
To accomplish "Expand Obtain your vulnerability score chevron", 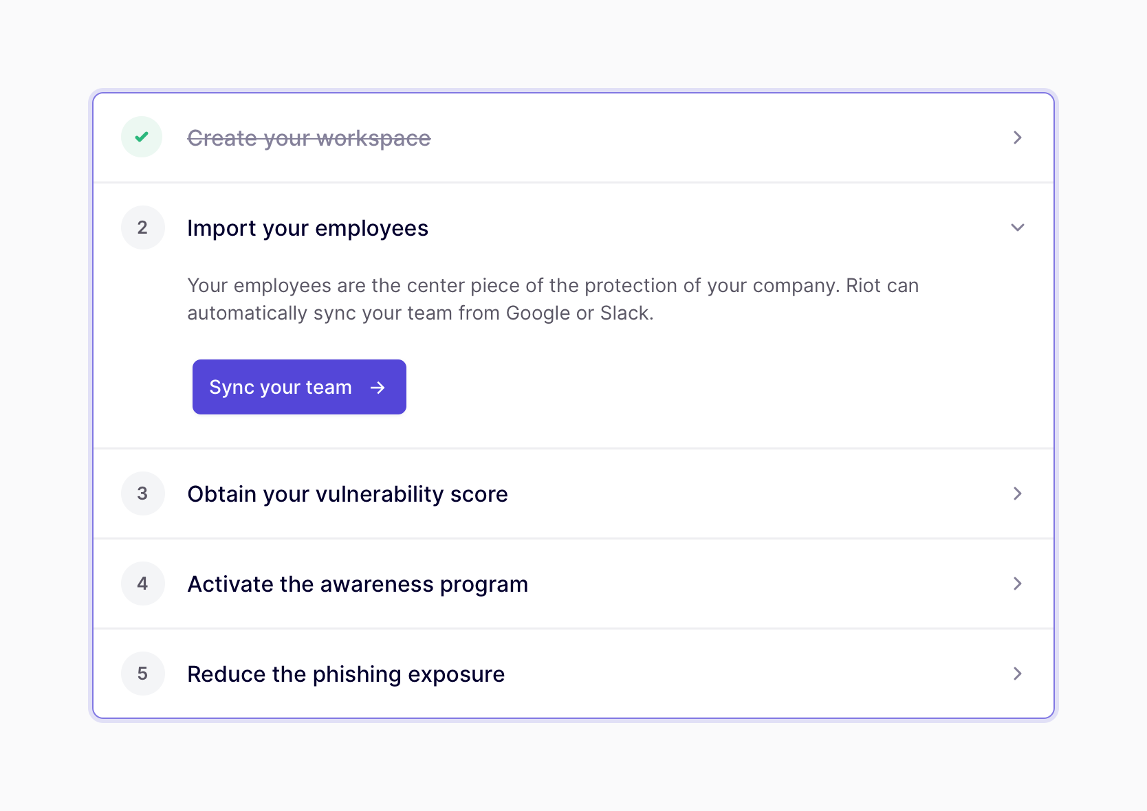I will [x=1017, y=493].
